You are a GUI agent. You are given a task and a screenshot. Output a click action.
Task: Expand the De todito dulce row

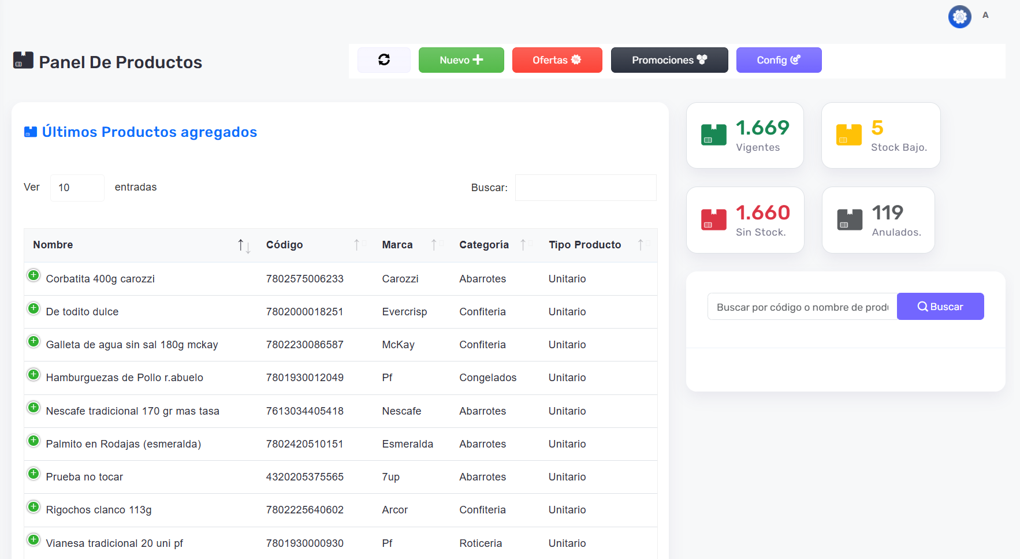point(33,308)
